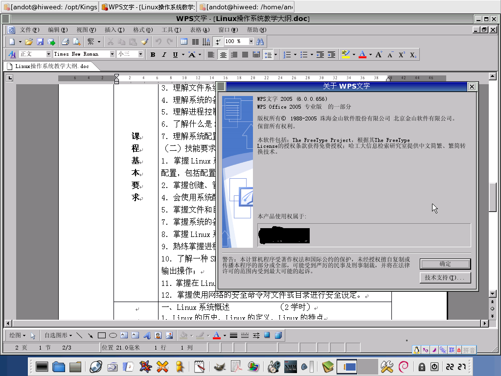The height and width of the screenshot is (376, 501).
Task: Select the Linux操作系统教学大纲.doc document tab
Action: pos(52,66)
